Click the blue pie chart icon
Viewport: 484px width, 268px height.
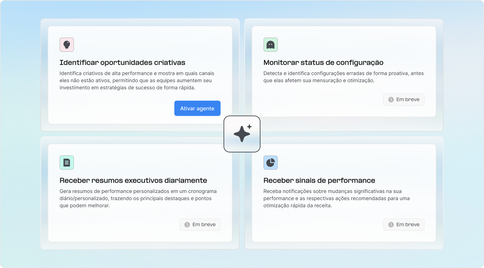[271, 163]
